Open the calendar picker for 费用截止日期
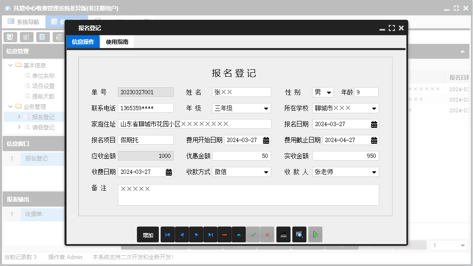 374,140
